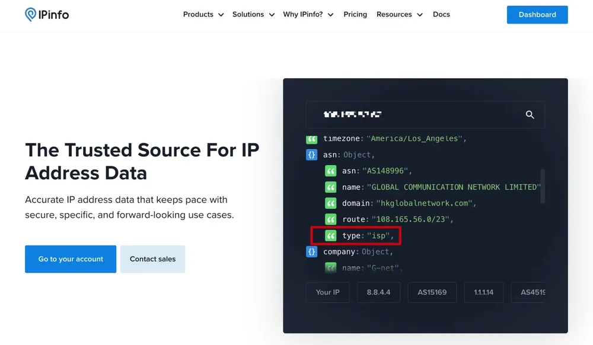
Task: Open the Docs page
Action: [x=441, y=14]
